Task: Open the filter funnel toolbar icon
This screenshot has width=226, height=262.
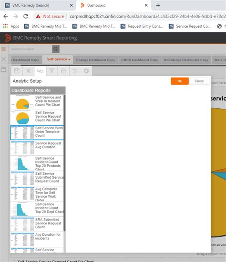Action: click(51, 71)
